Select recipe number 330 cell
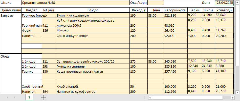Screen dimensions: 240x101 tap(49, 72)
